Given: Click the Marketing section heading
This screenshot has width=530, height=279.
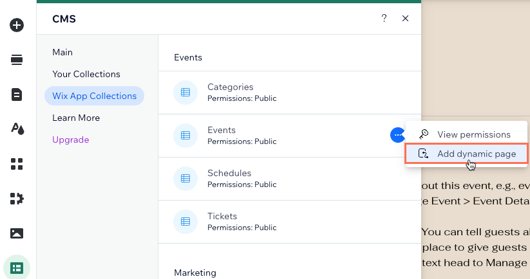Looking at the screenshot, I should tap(195, 273).
